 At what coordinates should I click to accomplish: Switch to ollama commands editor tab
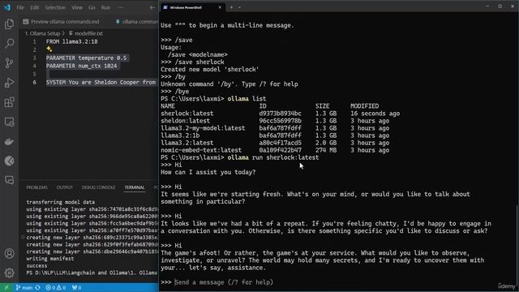click(137, 22)
